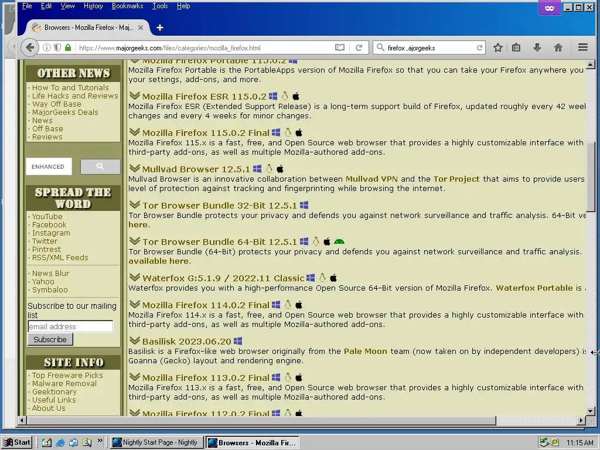The height and width of the screenshot is (450, 600).
Task: Expand chevron beside Mozilla Firefox 115.0.2 Final
Action: coord(134,132)
